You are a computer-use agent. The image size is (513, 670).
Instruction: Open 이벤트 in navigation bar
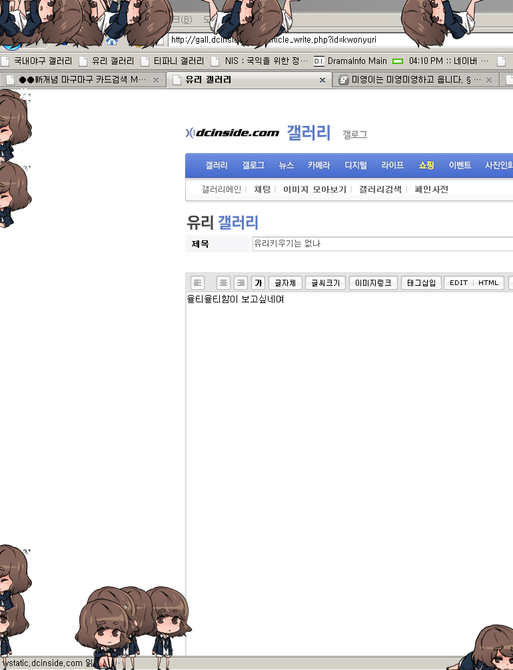click(x=460, y=165)
